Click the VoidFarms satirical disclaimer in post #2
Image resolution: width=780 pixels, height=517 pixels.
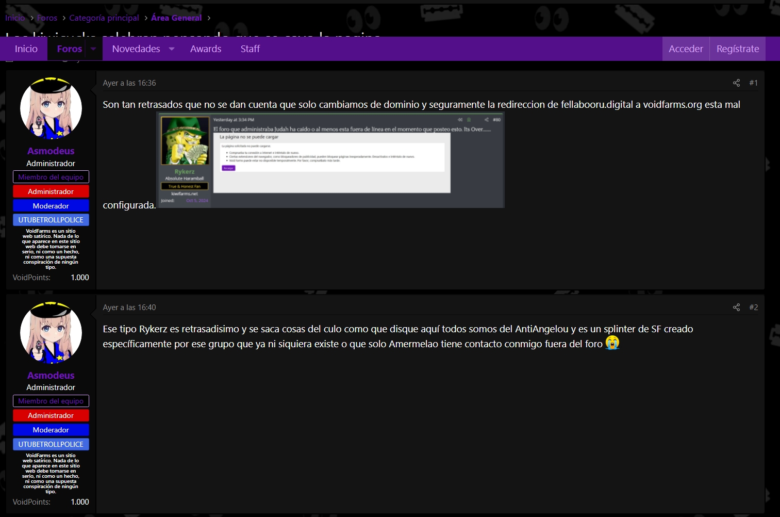(x=51, y=474)
